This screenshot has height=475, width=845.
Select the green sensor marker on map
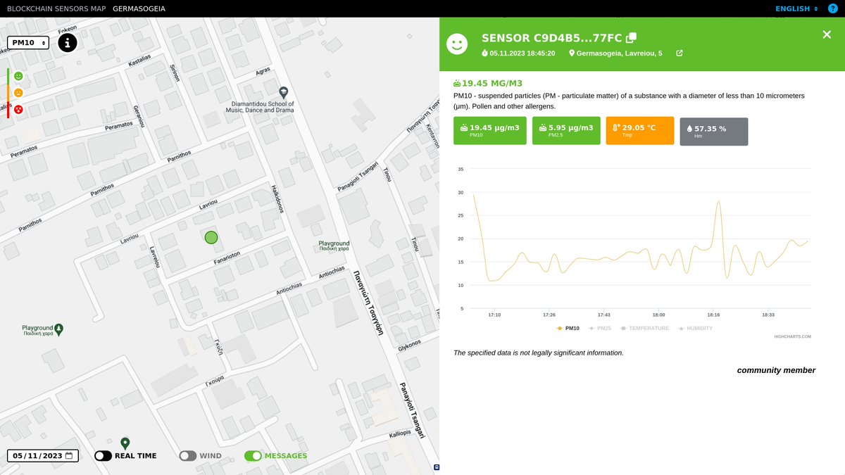click(x=211, y=237)
